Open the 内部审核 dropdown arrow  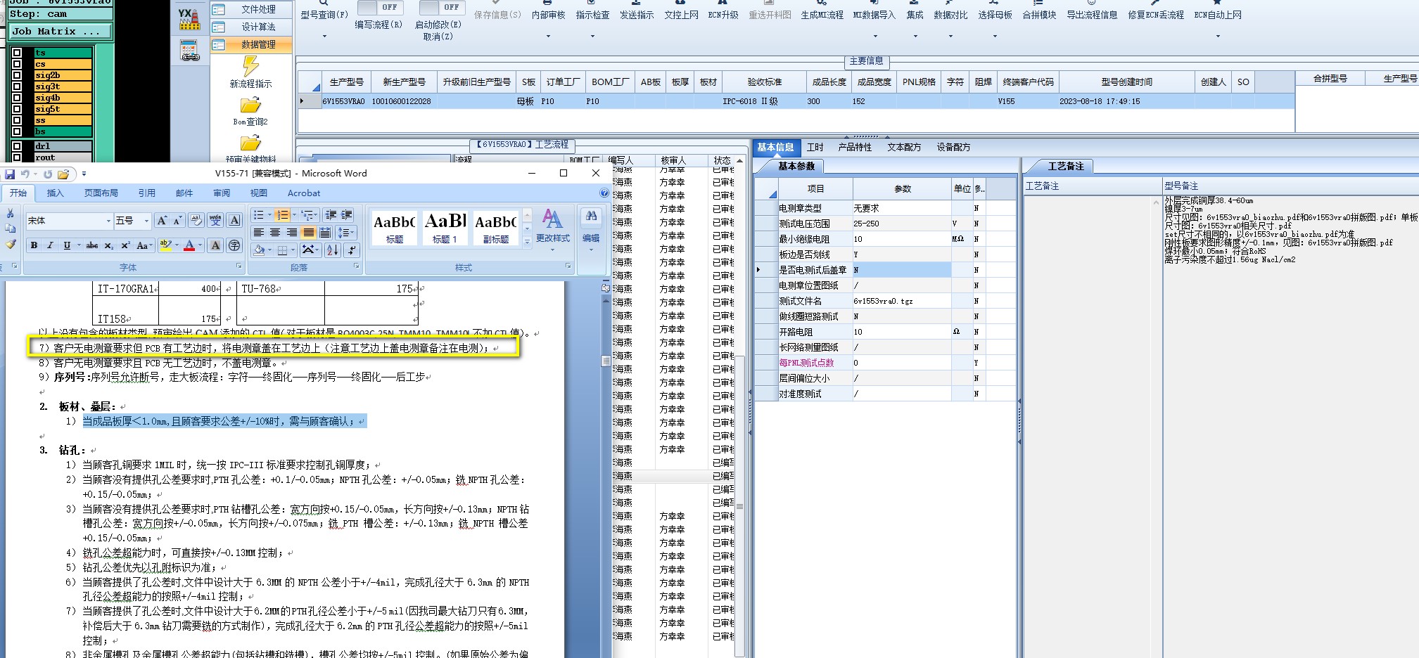point(548,36)
